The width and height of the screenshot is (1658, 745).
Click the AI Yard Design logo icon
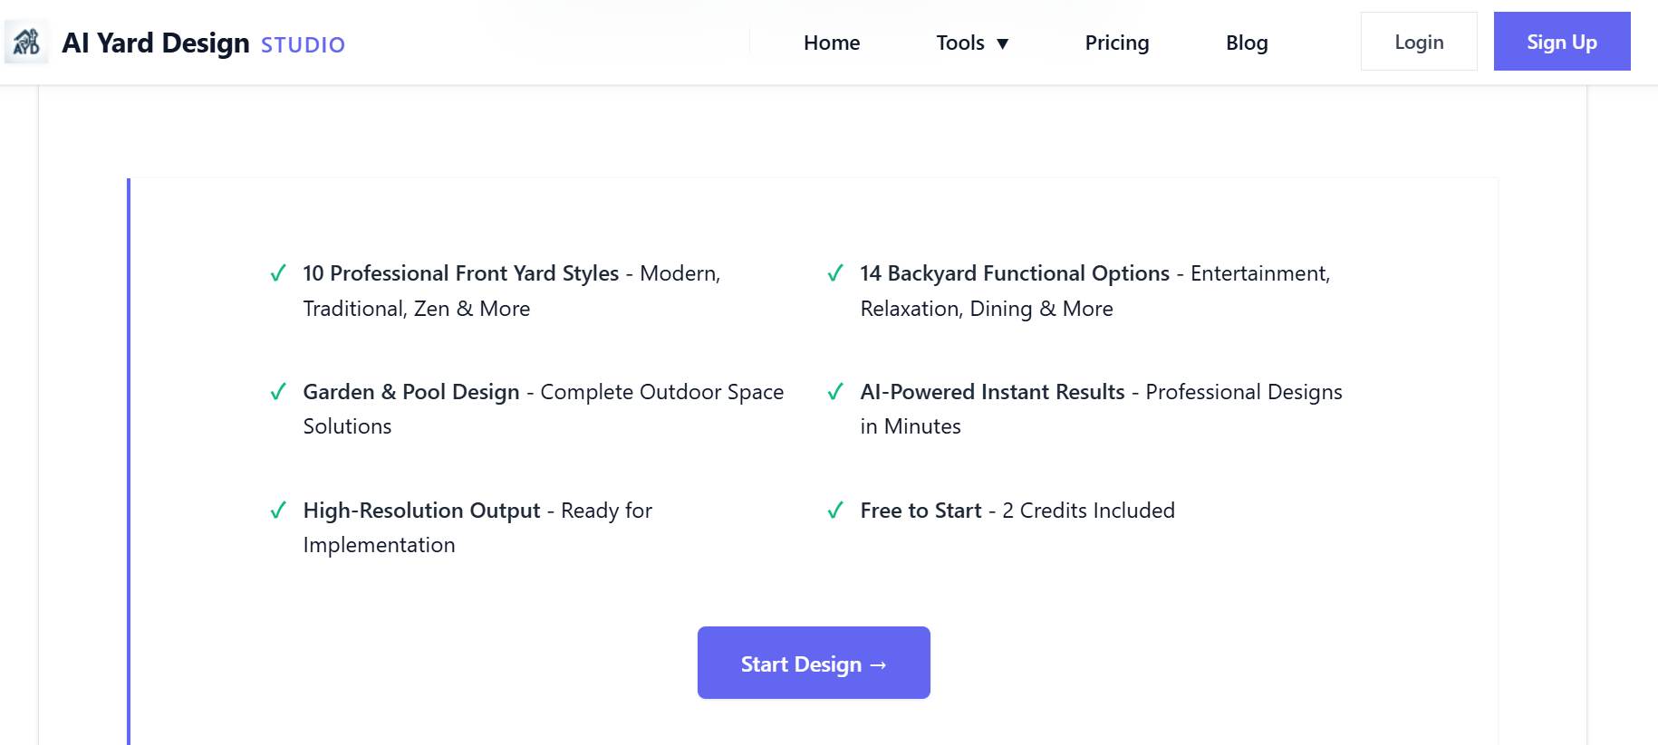[26, 42]
